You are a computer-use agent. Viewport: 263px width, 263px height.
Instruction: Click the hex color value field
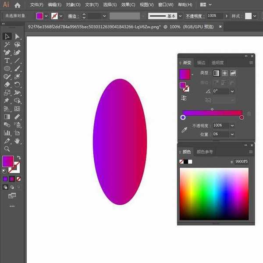[241, 161]
